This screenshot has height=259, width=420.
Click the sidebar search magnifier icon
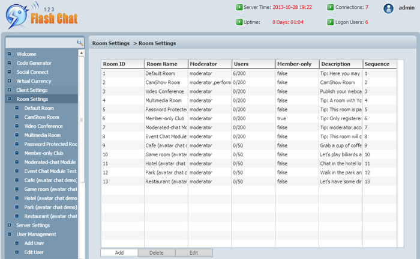pyautogui.click(x=79, y=43)
